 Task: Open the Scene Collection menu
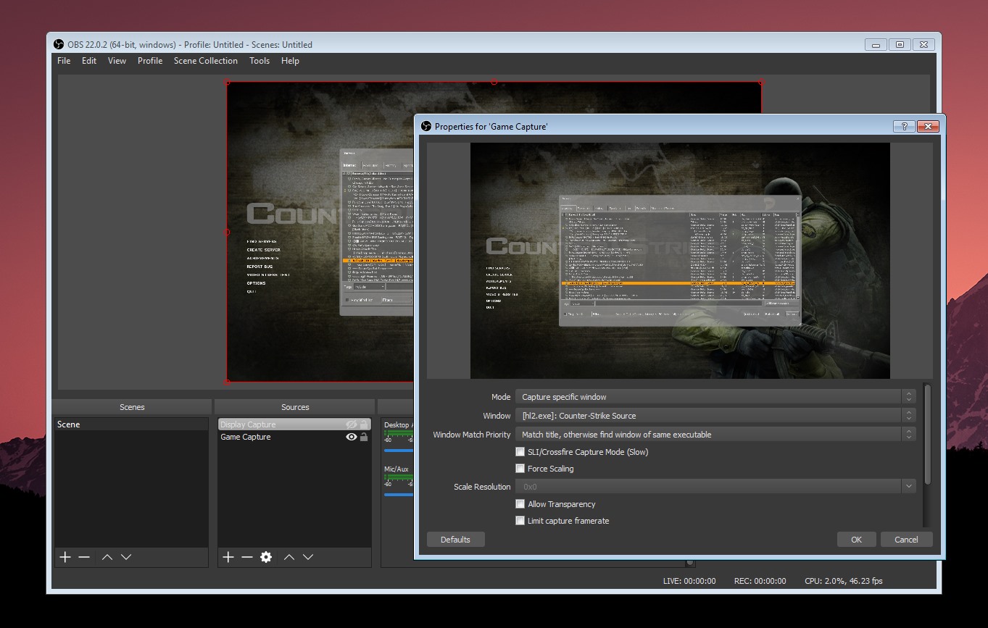click(x=206, y=61)
